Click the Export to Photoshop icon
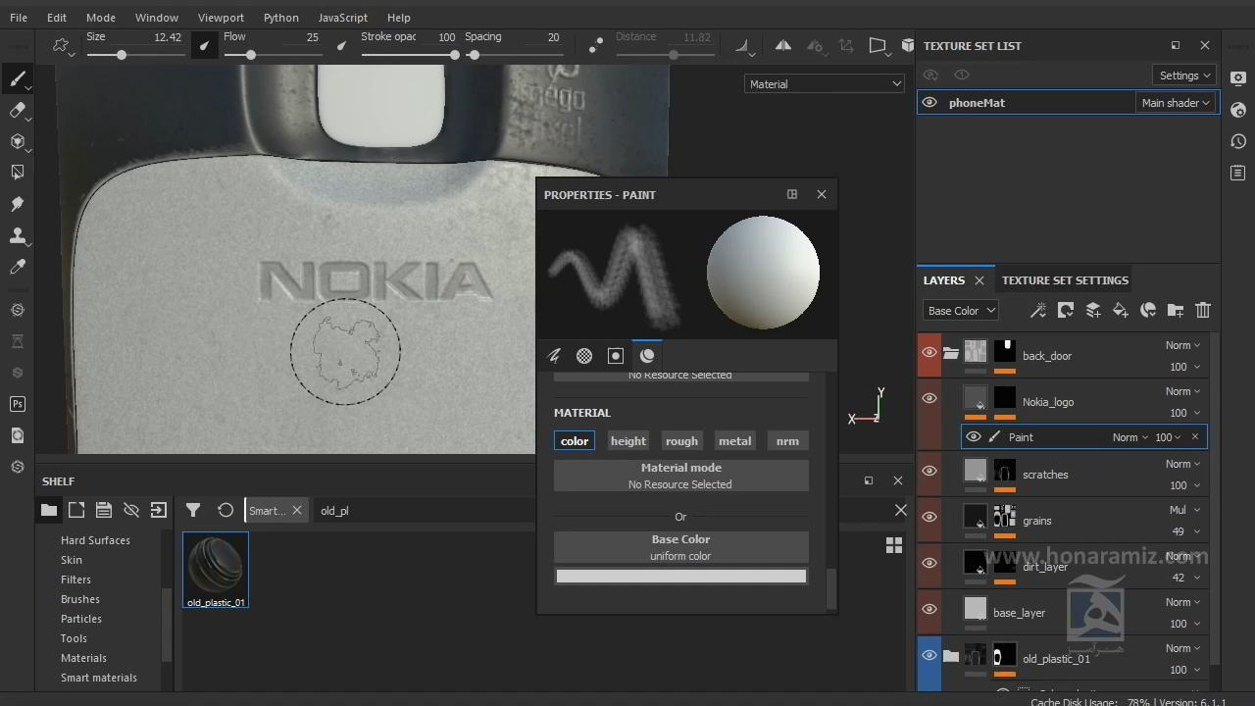This screenshot has height=706, width=1255. click(18, 404)
